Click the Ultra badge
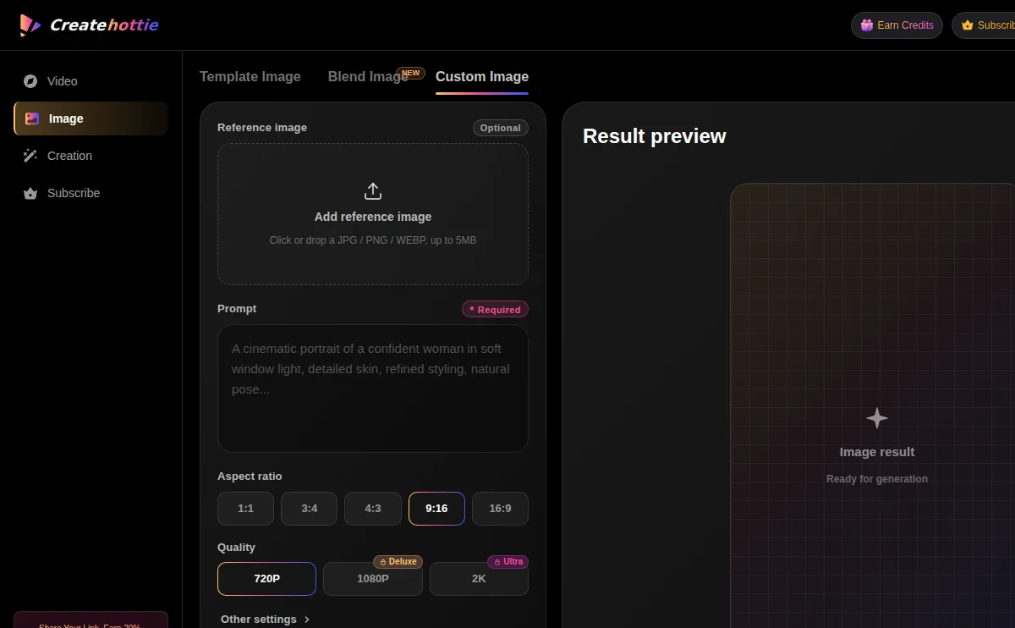Screen dimensions: 1015x628 (x=507, y=562)
